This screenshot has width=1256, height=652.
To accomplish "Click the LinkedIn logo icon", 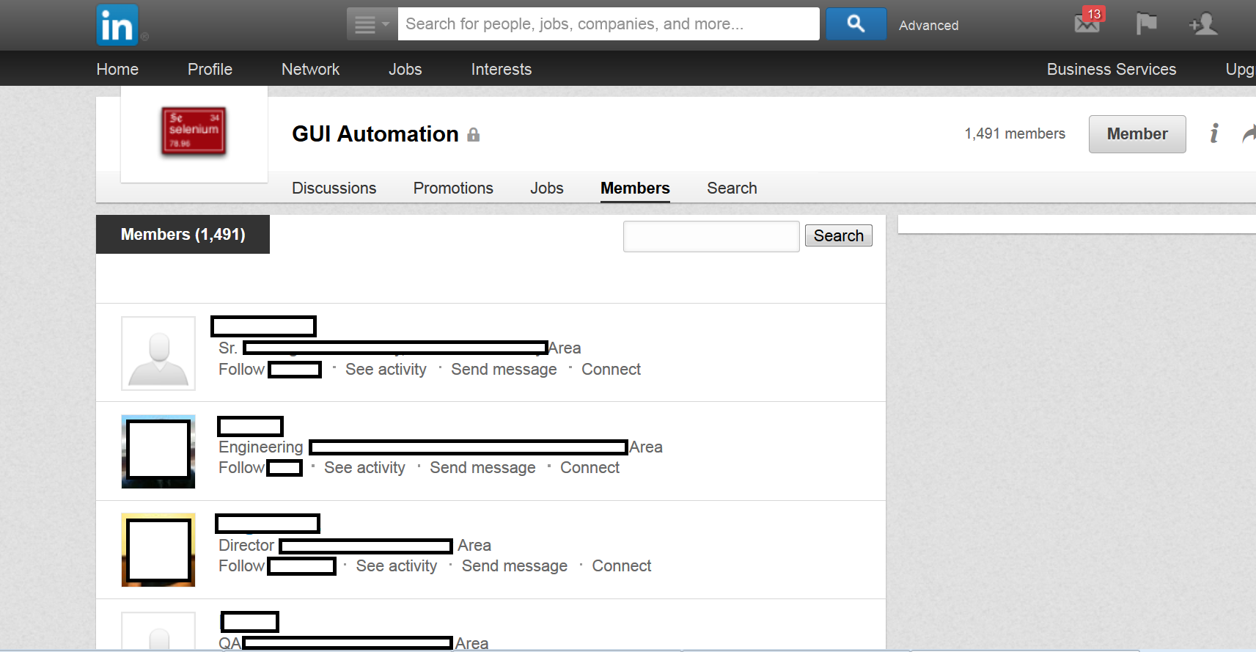I will coord(117,25).
